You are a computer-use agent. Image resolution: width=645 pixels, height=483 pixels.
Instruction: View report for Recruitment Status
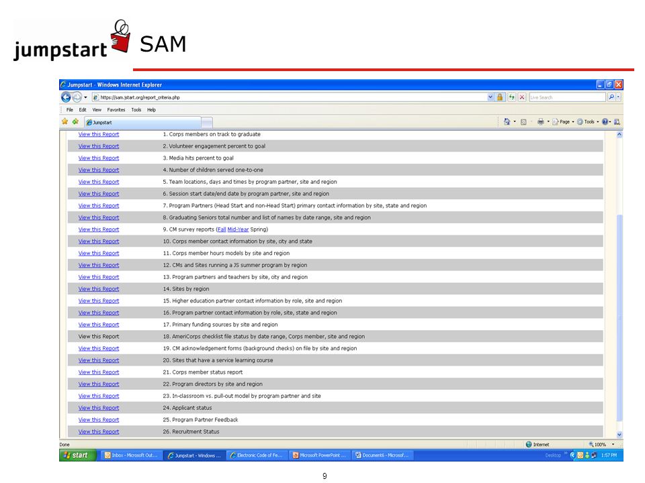coord(99,432)
